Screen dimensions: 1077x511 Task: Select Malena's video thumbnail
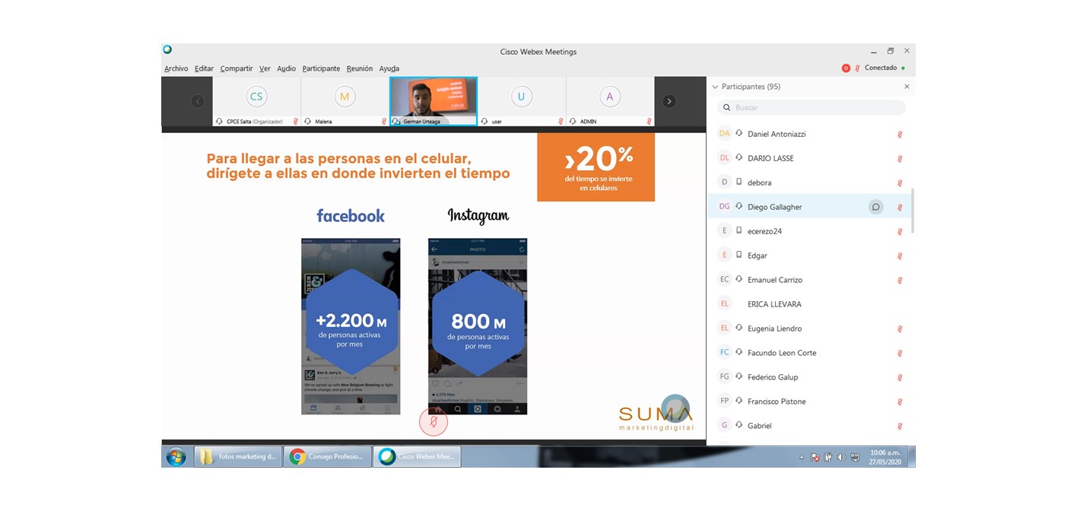click(345, 101)
